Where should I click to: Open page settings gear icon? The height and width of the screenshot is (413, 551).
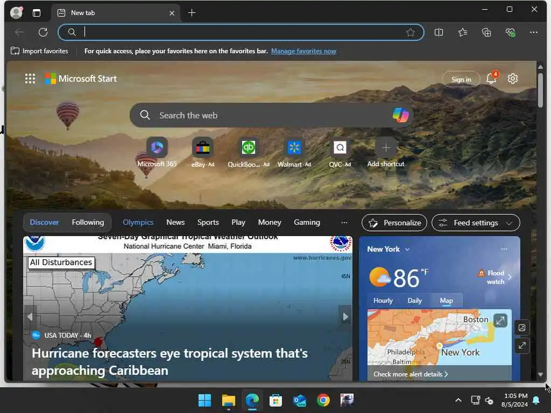click(513, 79)
